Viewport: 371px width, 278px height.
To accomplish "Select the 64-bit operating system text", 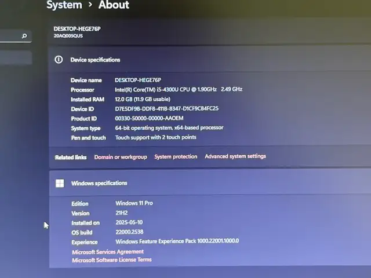I will pos(169,128).
